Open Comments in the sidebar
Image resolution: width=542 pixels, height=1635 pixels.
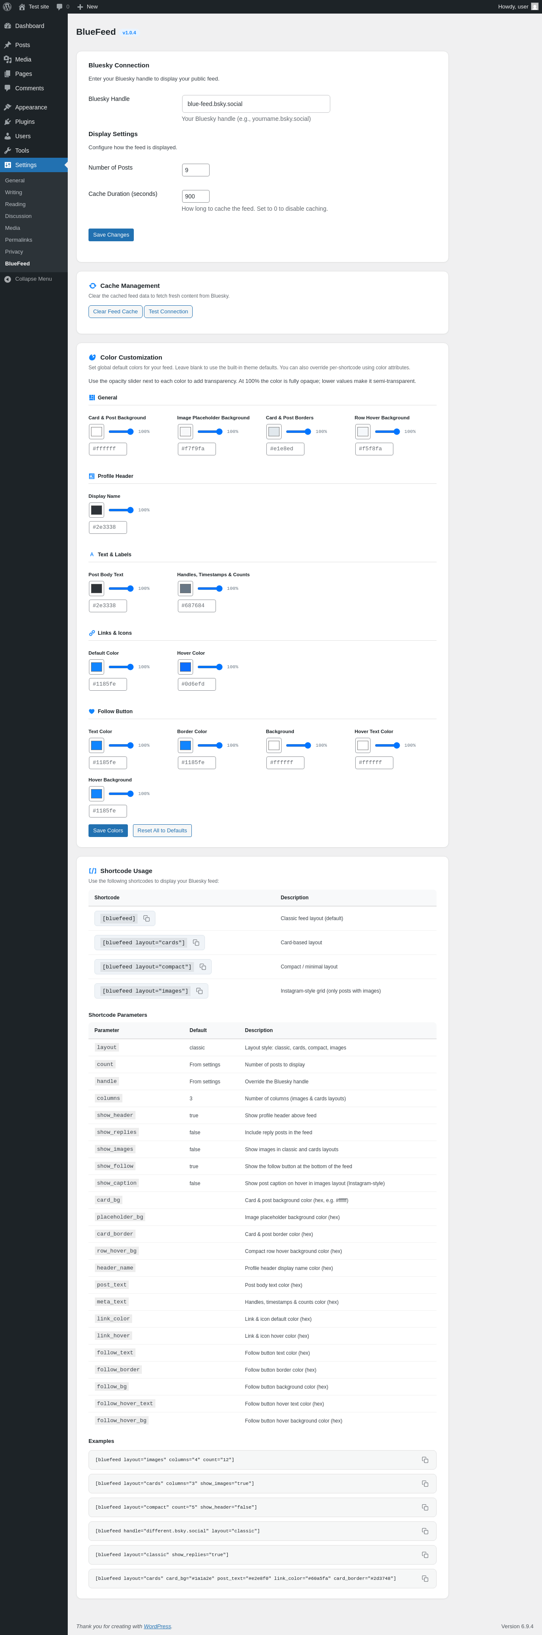[x=33, y=88]
